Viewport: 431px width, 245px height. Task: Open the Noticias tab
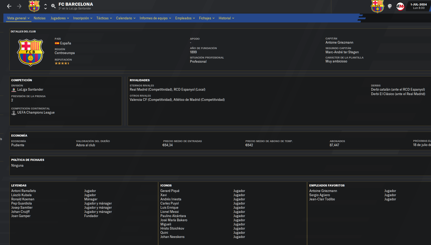click(40, 18)
